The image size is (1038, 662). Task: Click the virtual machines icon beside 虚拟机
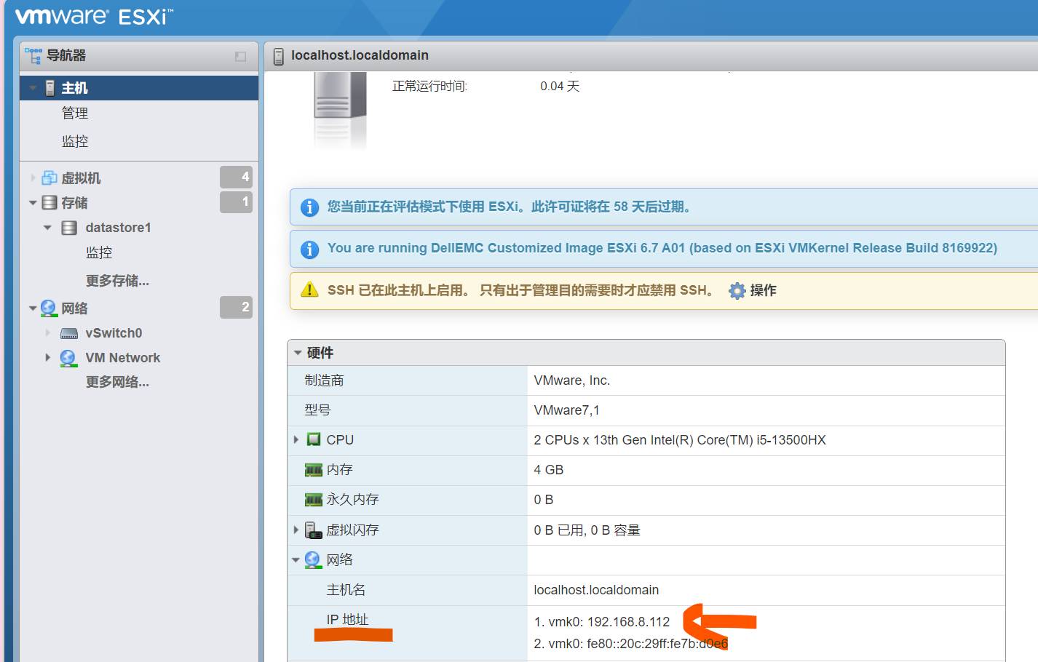point(49,178)
